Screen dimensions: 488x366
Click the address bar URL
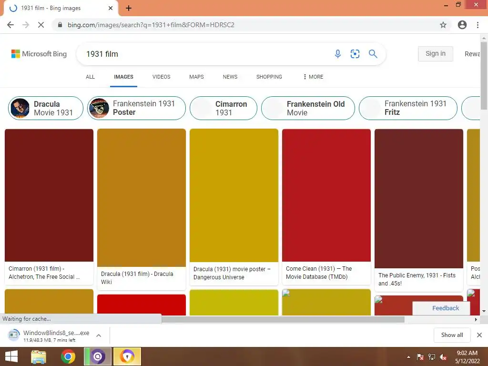pos(151,25)
